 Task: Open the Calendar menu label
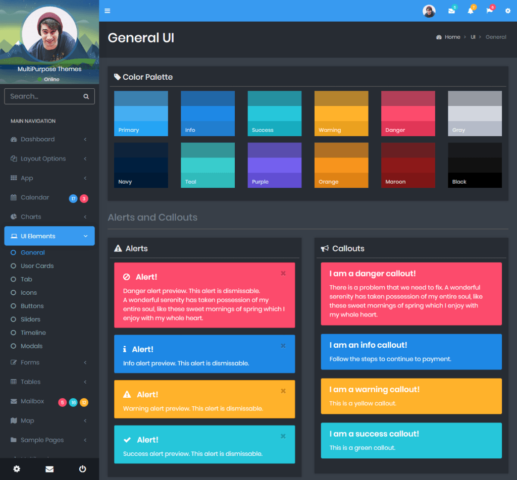click(x=35, y=197)
